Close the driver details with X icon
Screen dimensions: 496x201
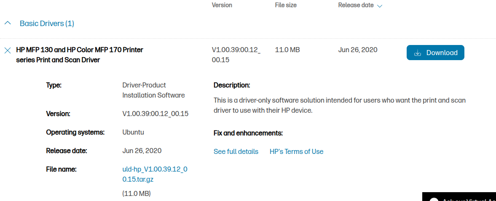click(x=8, y=50)
